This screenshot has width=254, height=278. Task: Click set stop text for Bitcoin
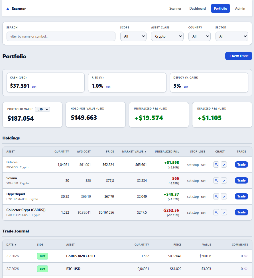[x=193, y=165]
